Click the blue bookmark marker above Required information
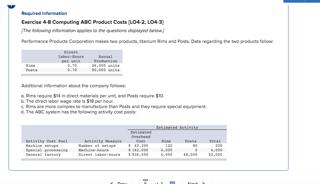This screenshot has width=320, height=184. (x=11, y=6)
